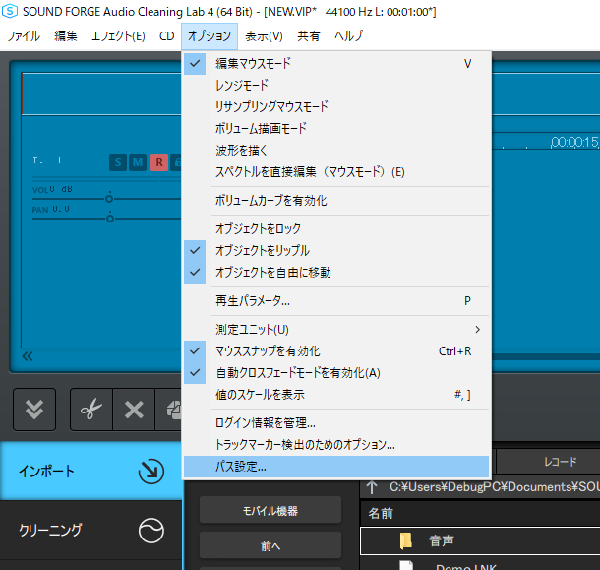Solo track 1 with the S button

pos(118,162)
